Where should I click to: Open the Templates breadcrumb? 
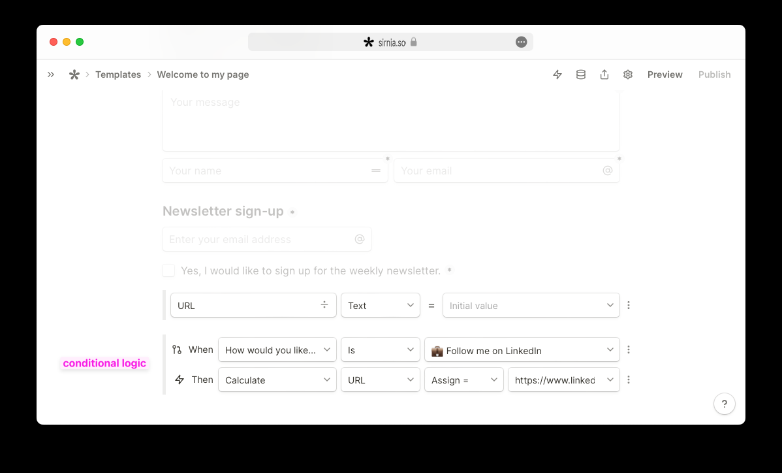(x=118, y=74)
